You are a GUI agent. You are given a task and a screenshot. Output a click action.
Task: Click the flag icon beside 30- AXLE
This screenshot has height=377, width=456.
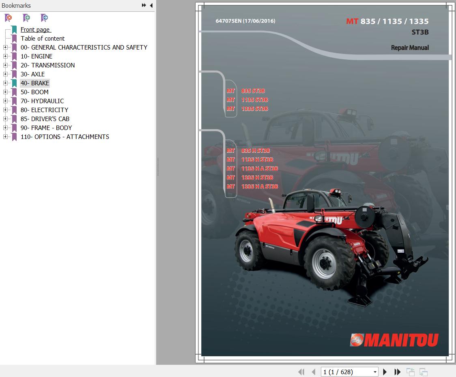click(x=14, y=74)
